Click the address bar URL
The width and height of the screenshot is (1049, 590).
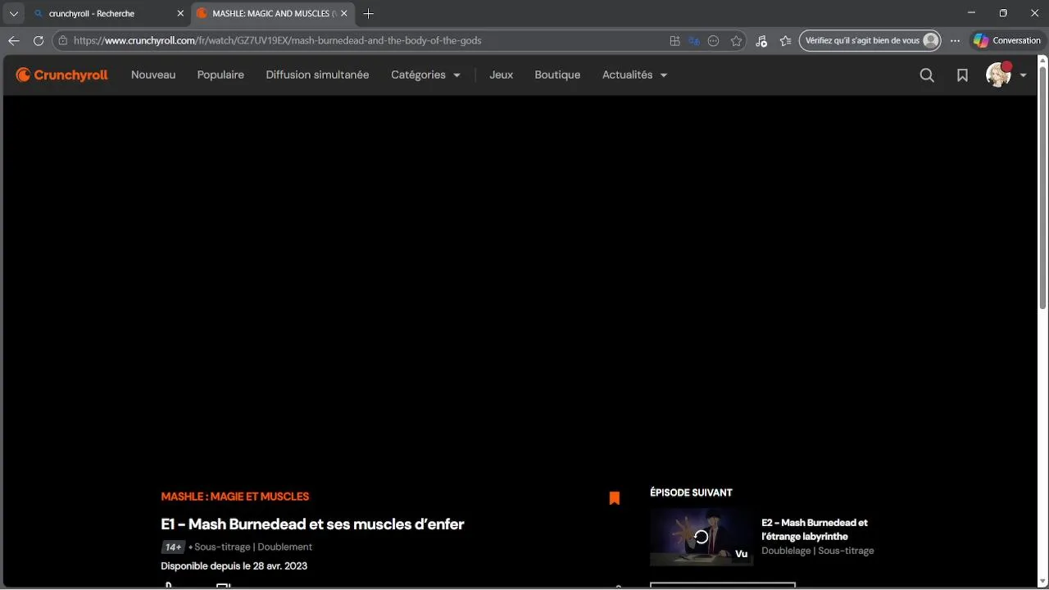pos(277,40)
